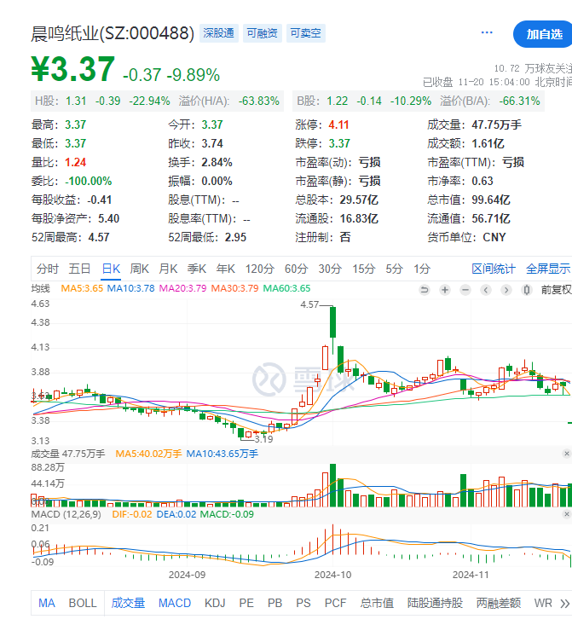Select the 季K chart tab

[197, 269]
